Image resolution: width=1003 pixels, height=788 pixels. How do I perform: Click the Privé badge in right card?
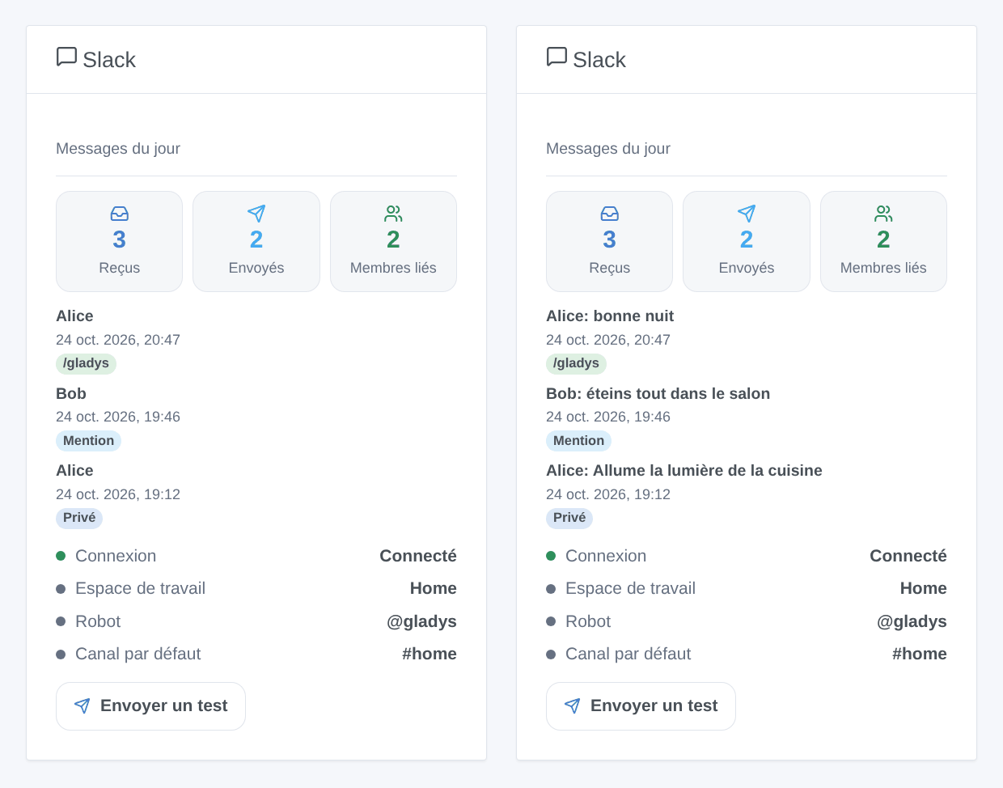pyautogui.click(x=569, y=518)
